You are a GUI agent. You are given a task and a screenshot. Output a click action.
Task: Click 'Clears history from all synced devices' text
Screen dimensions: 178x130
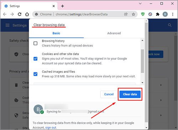[x=67, y=45]
